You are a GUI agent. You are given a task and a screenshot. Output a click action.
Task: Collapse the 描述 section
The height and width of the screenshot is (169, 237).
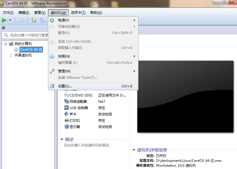click(62, 139)
